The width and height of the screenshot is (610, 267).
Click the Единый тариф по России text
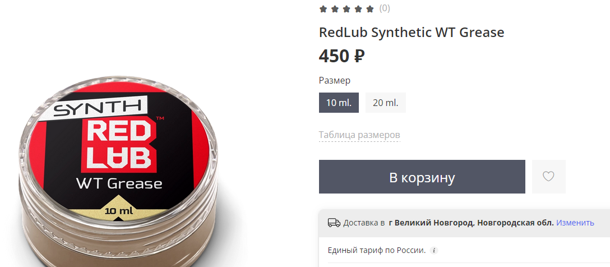pos(377,250)
